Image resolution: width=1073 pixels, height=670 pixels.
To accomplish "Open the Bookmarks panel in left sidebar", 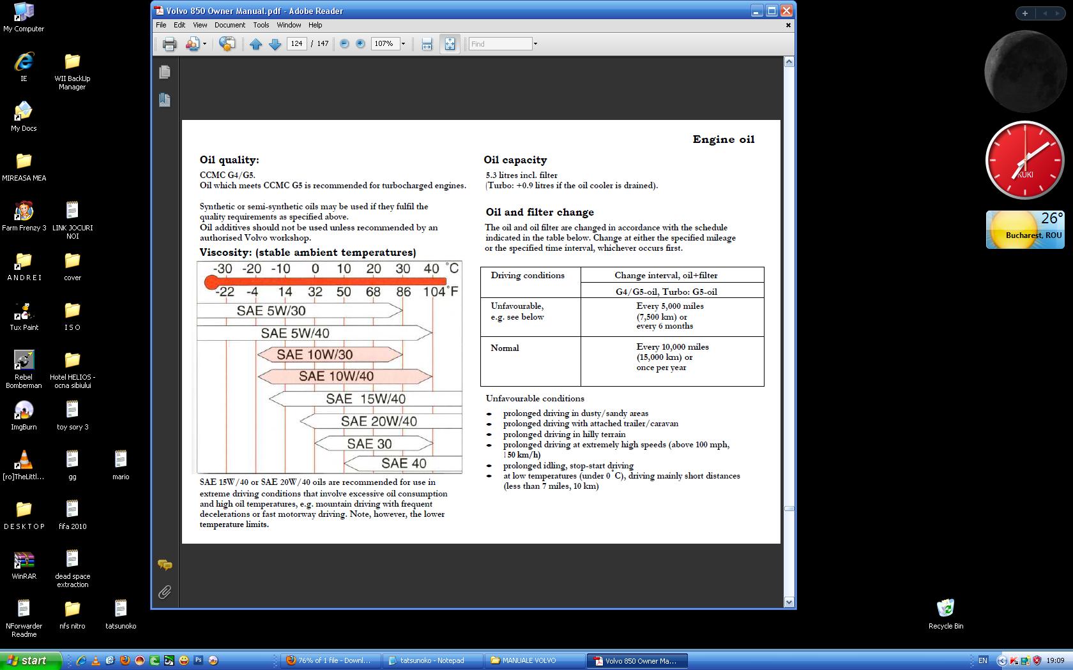I will coord(165,100).
